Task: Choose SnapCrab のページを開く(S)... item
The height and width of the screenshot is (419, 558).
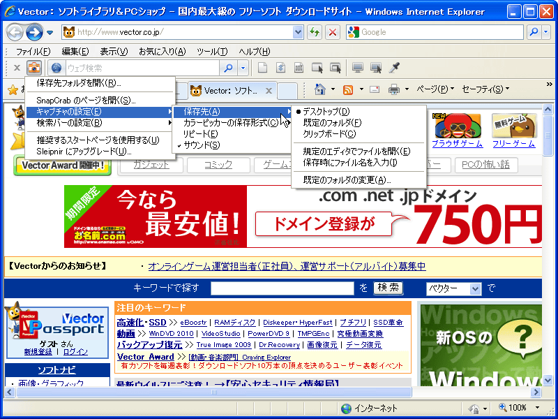Action: 100,101
